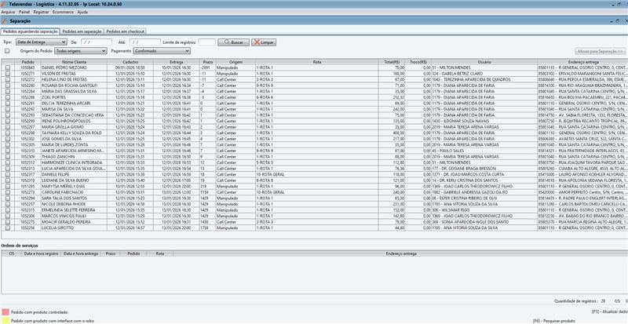Check the row for IRENE POLIHRONOPOULOS
628x324 pixels.
pyautogui.click(x=8, y=121)
